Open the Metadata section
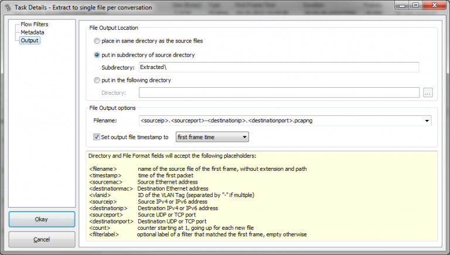The width and height of the screenshot is (450, 255). pos(32,32)
